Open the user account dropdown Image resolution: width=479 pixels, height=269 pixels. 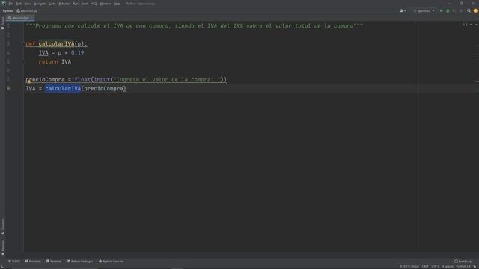(x=403, y=11)
